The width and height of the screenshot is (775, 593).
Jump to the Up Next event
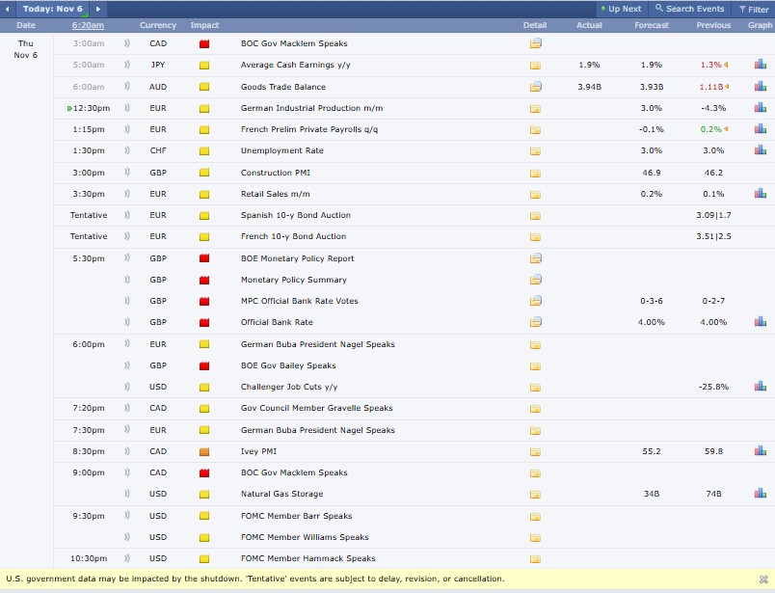[620, 9]
